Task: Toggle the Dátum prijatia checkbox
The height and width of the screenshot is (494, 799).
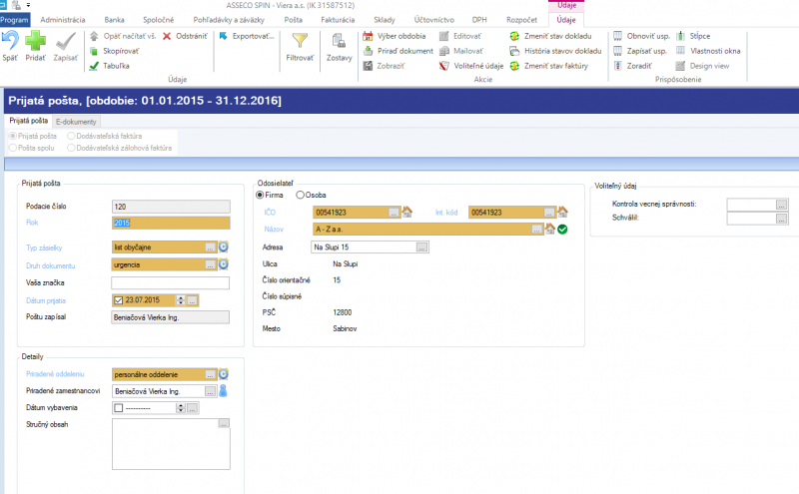Action: pos(119,300)
